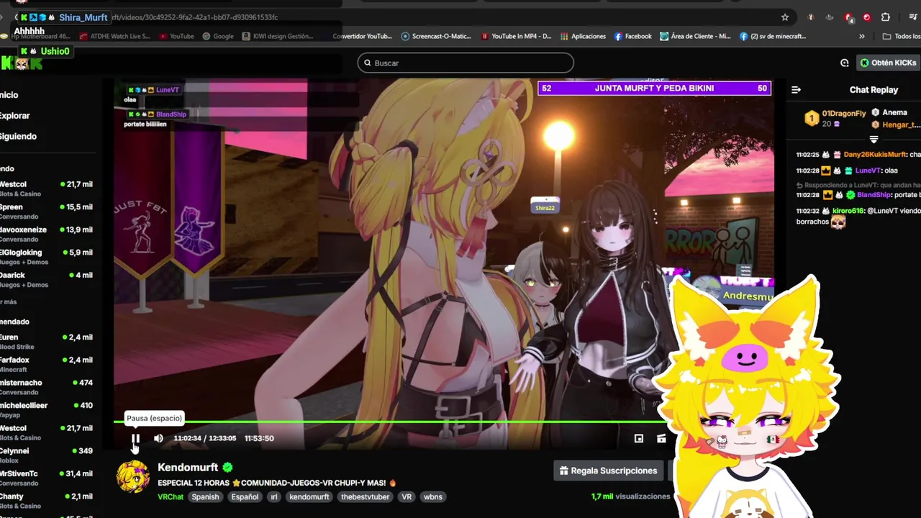Viewport: 921px width, 518px height.
Task: Open Chanty channel in sidebar
Action: coord(47,501)
